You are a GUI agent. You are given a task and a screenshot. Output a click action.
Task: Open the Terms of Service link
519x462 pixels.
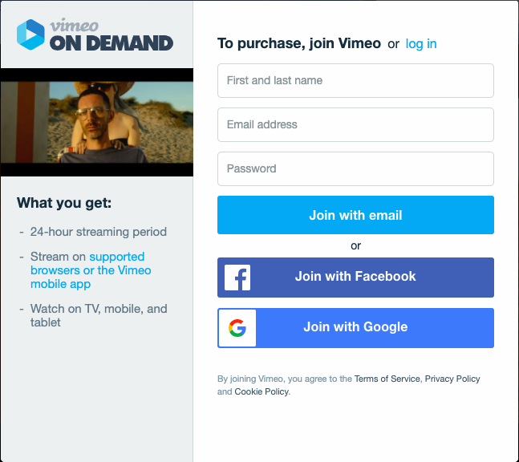[387, 379]
